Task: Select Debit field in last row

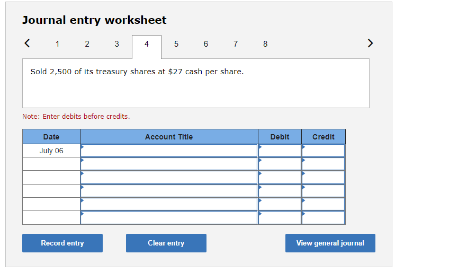Action: pyautogui.click(x=280, y=217)
